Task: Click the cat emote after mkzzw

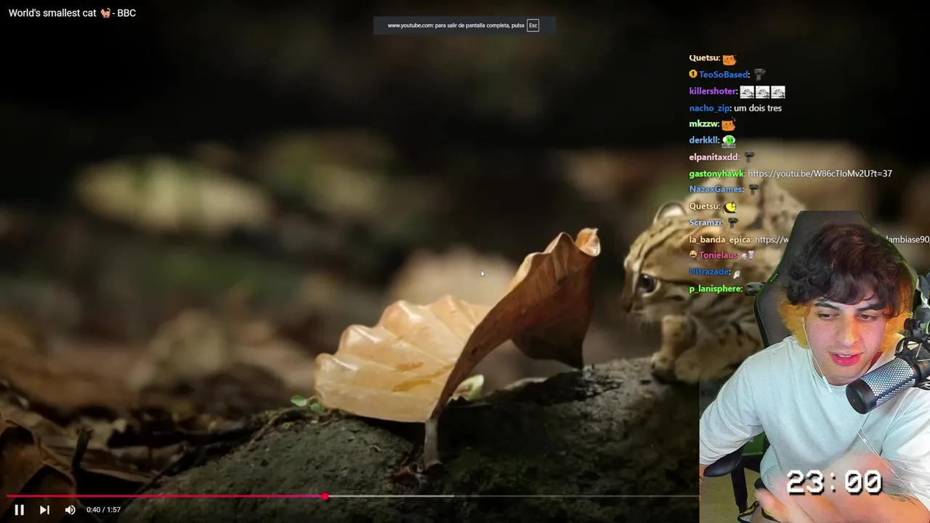Action: (x=729, y=124)
